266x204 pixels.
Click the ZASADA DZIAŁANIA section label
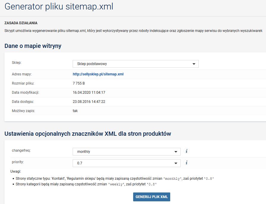[21, 23]
